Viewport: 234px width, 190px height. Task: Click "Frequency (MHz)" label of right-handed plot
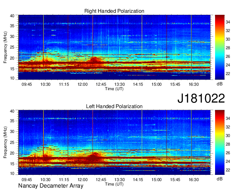click(5, 47)
